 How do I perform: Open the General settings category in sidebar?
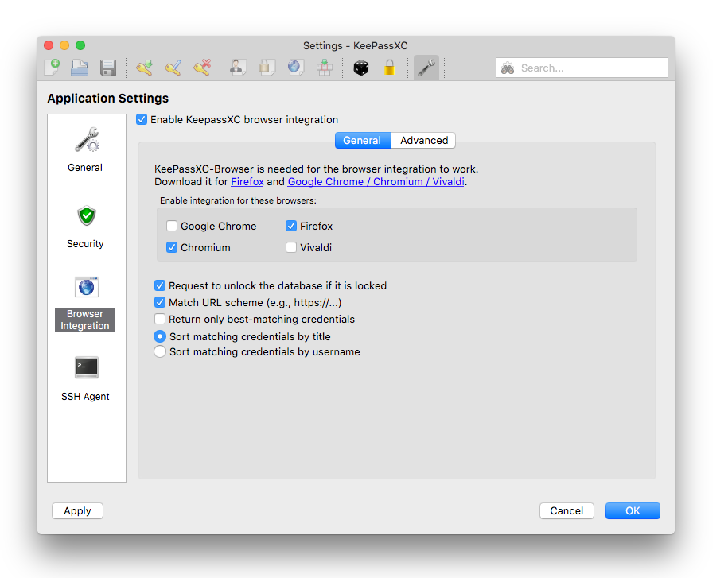pos(85,149)
